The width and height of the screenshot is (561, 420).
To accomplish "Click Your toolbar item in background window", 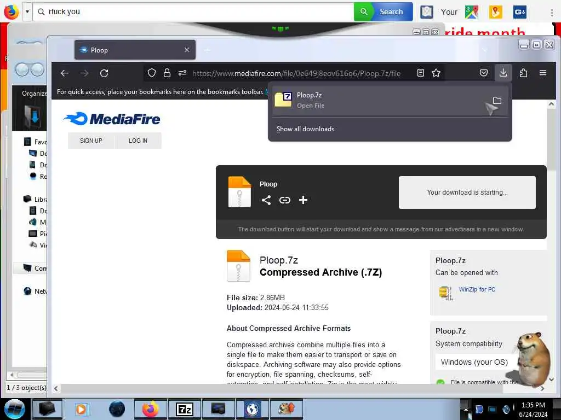I will (x=449, y=12).
